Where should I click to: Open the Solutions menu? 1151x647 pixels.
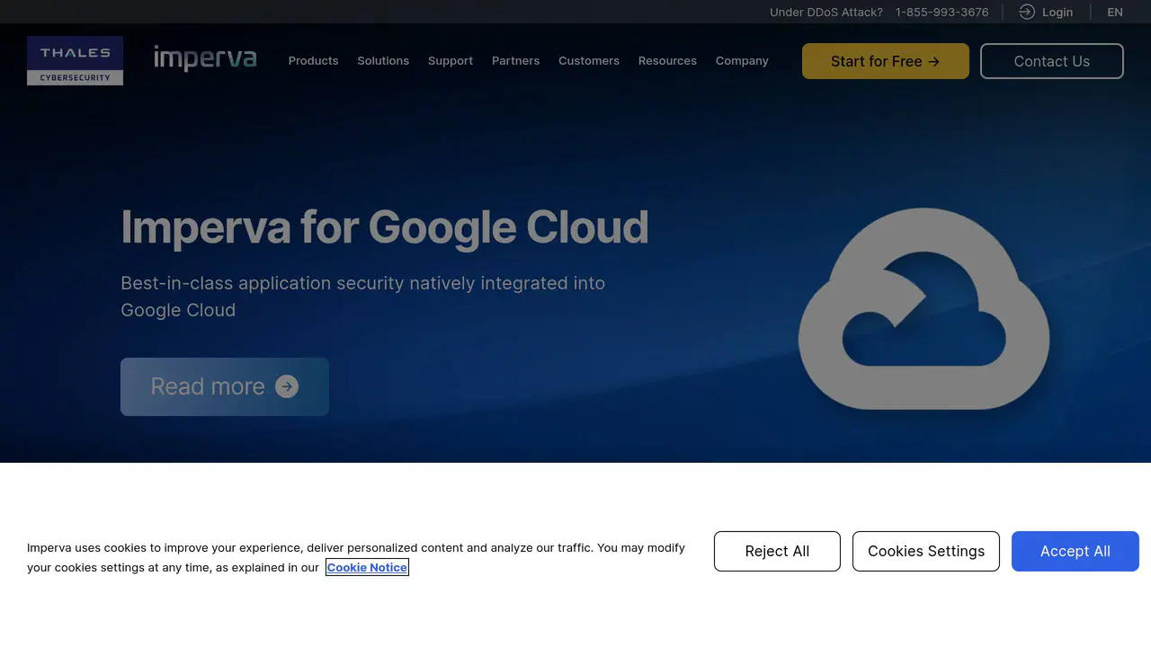point(383,61)
